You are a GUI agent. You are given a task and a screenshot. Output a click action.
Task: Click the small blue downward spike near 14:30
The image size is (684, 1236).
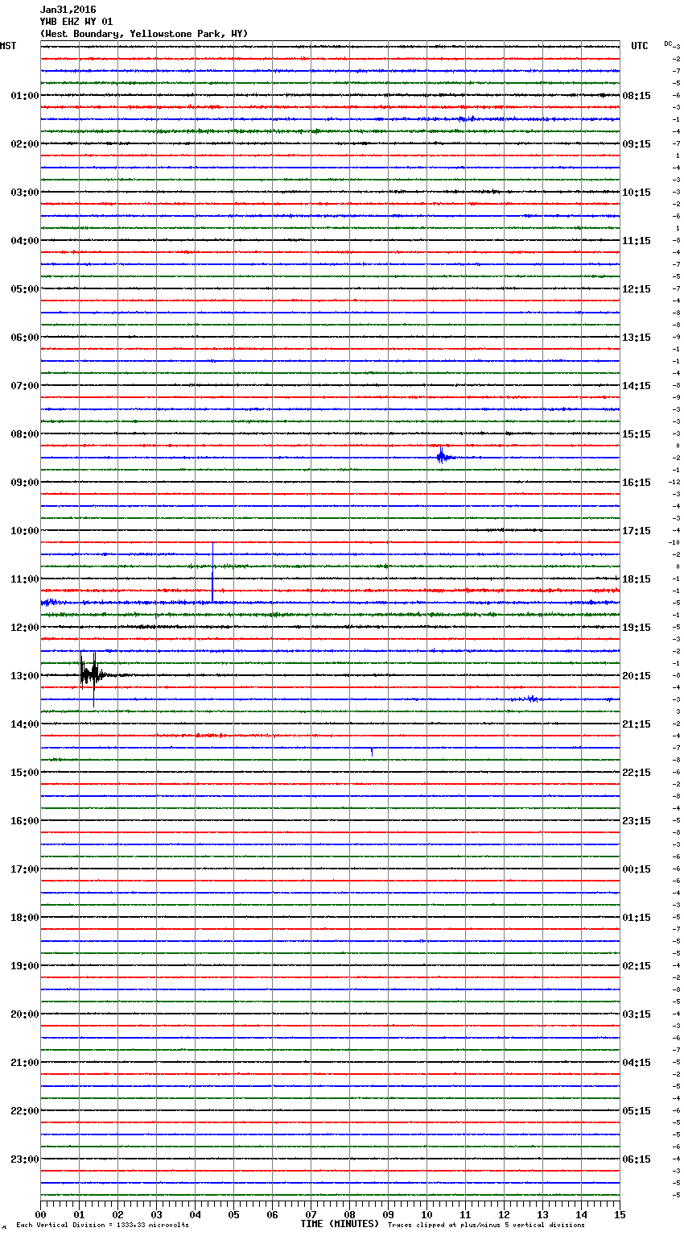[x=372, y=752]
